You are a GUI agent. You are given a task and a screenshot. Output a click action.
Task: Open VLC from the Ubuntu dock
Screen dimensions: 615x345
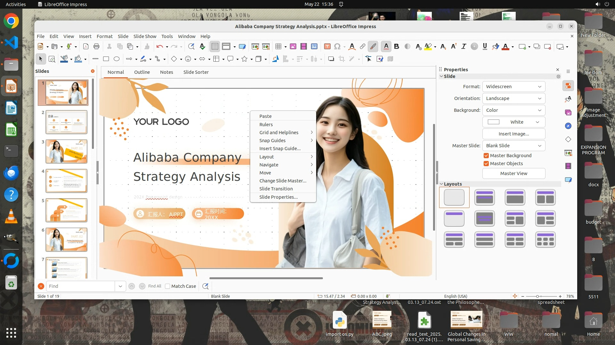tap(11, 216)
